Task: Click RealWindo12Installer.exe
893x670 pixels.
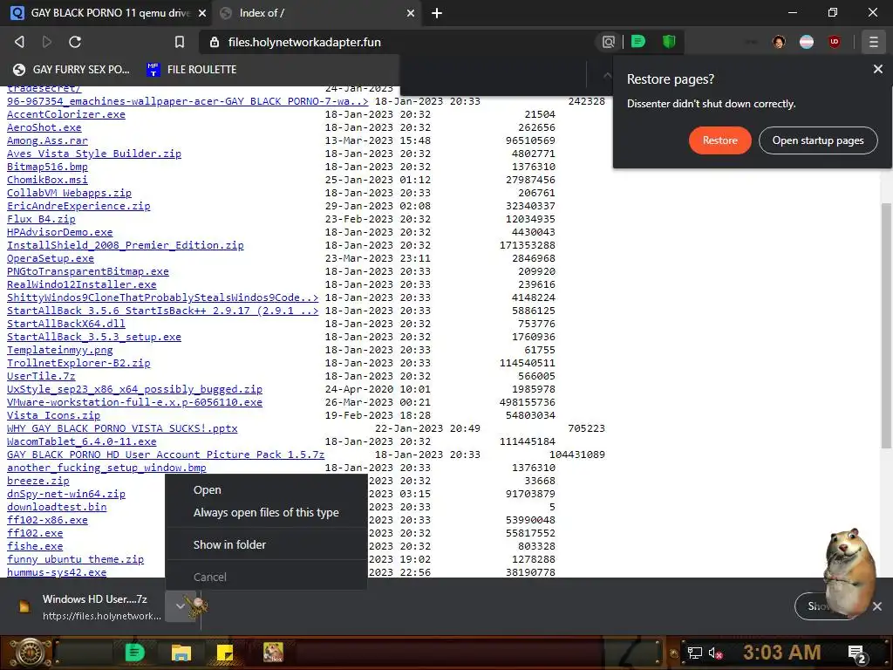Action: [81, 284]
